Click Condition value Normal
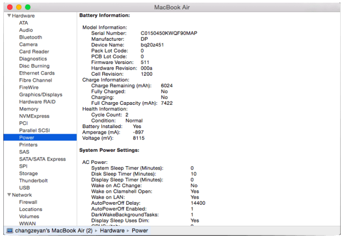The height and width of the screenshot is (239, 344). 134,120
